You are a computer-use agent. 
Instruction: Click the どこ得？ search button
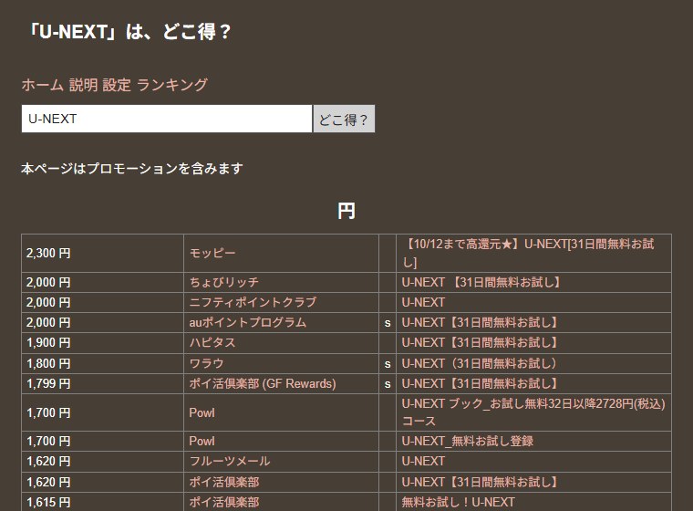click(344, 119)
